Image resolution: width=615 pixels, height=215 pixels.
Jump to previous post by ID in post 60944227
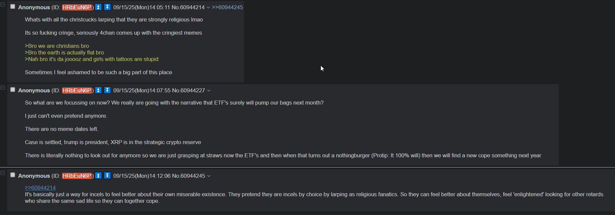98,90
